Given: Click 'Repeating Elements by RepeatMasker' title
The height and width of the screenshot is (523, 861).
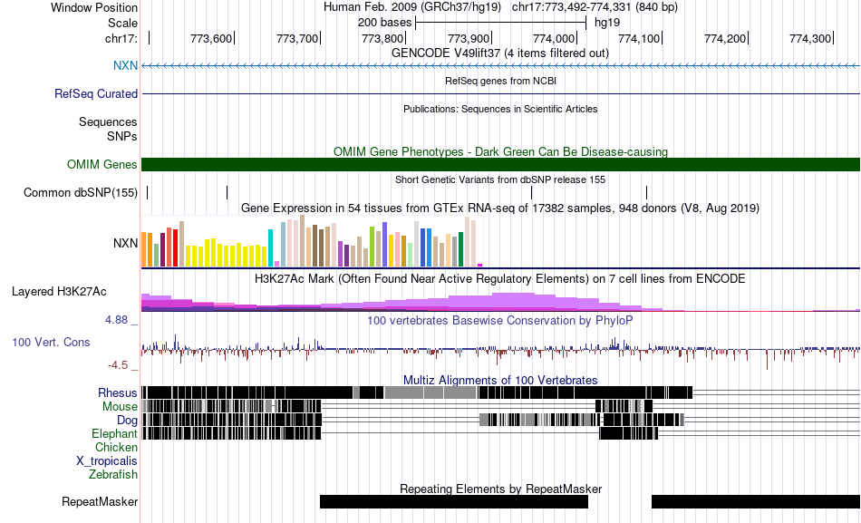Looking at the screenshot, I should (x=501, y=489).
